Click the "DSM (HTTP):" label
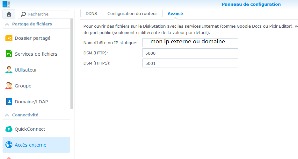Screen dimensions: 298x159 point(96,53)
